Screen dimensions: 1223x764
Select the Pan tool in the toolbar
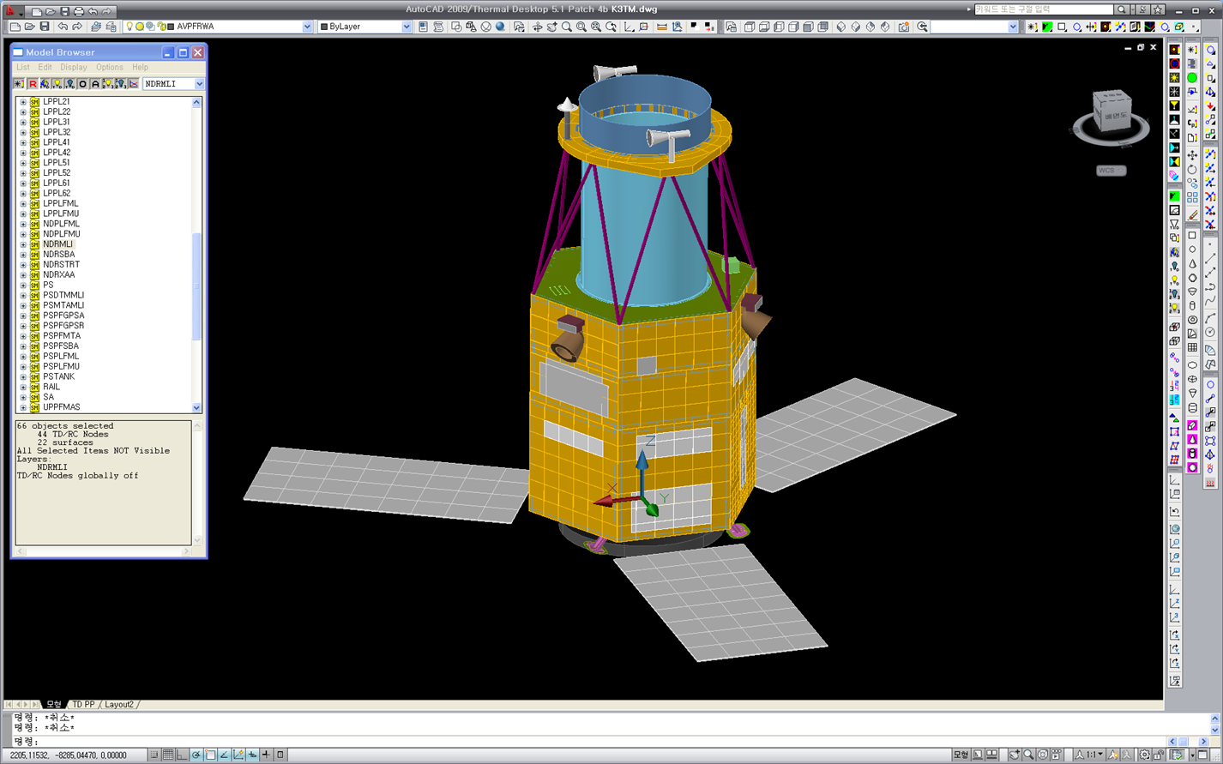(x=551, y=27)
